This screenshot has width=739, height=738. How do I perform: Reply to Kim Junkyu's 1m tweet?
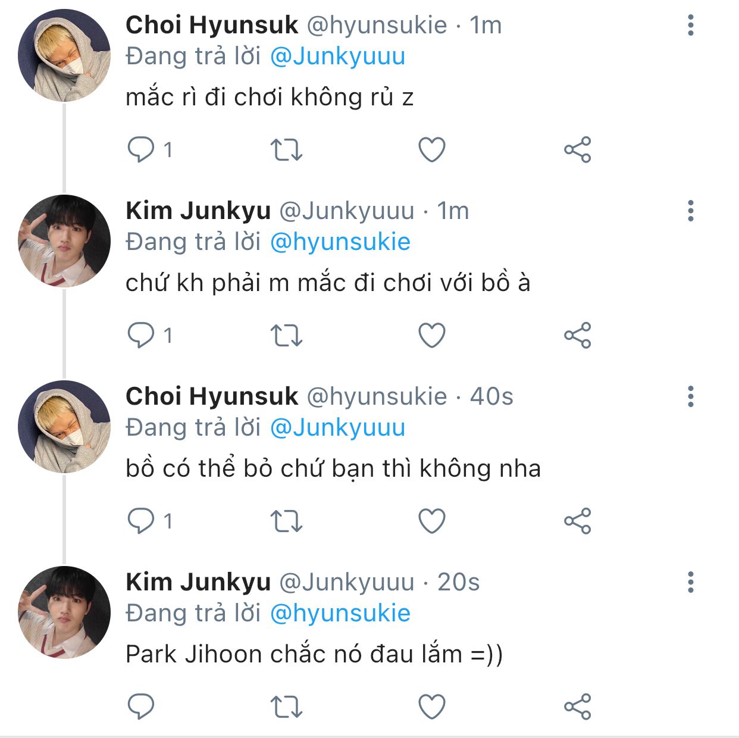pos(141,335)
